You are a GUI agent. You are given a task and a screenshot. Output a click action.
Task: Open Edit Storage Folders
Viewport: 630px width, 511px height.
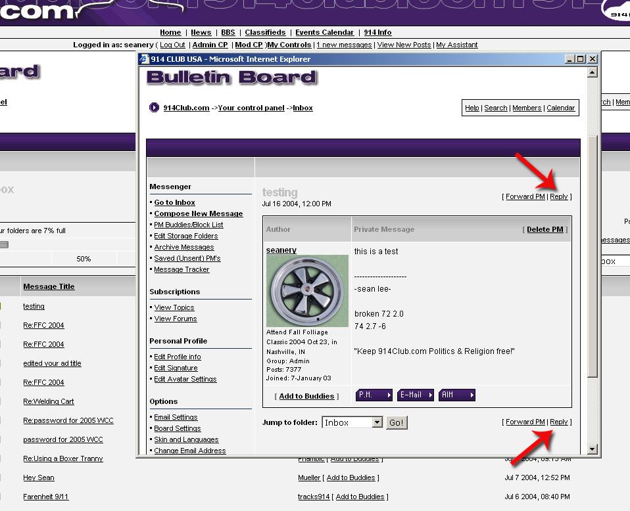[186, 236]
